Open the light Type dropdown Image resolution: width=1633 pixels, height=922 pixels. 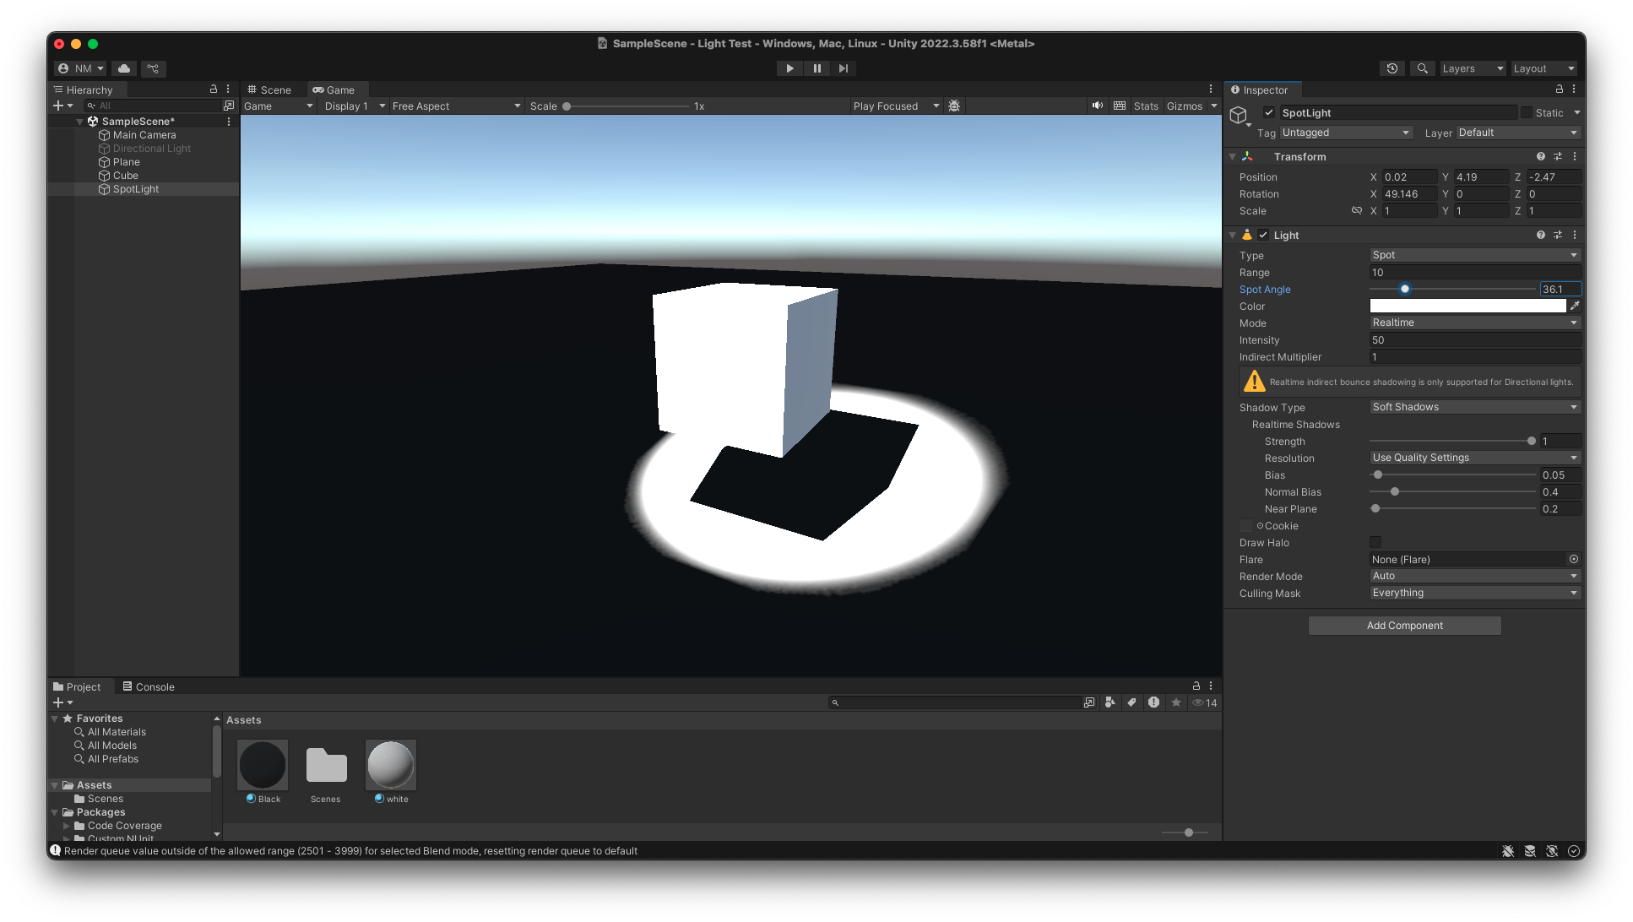click(x=1474, y=255)
